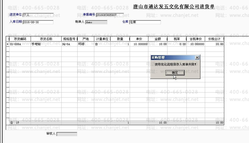Click the 税率 column header
This screenshot has height=143, width=249.
coord(177,39)
